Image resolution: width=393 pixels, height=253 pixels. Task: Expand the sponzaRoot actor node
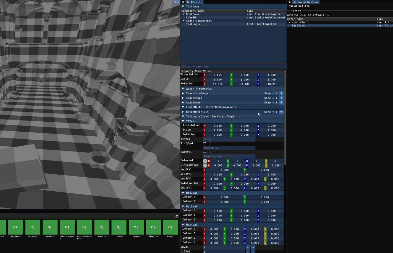click(x=289, y=22)
